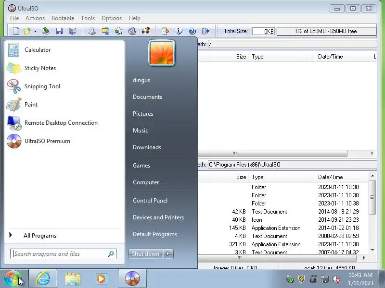Open the File menu in UltraISO
This screenshot has width=385, height=288.
coord(14,18)
